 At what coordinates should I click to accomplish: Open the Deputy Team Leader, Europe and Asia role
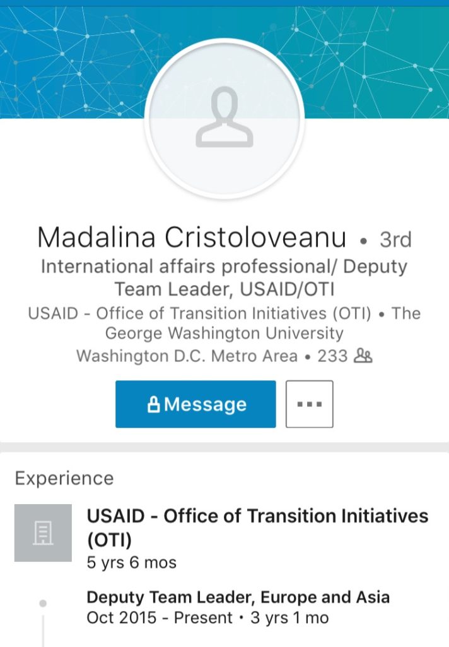coord(238,597)
